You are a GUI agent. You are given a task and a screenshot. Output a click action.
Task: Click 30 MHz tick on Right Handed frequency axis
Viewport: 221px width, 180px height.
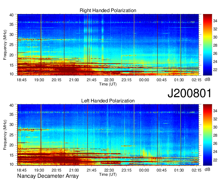pyautogui.click(x=11, y=35)
